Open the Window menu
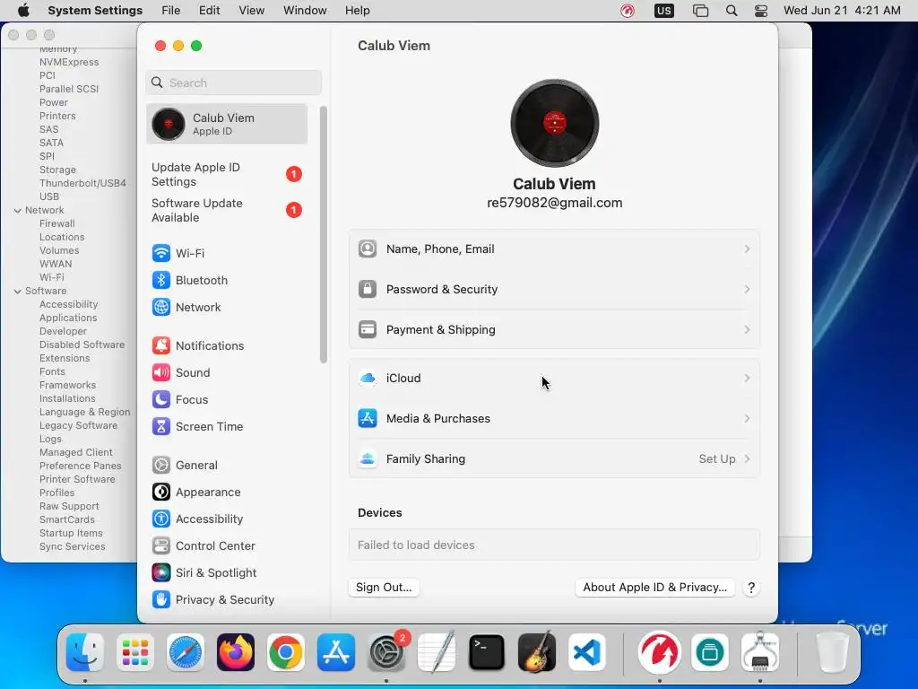The width and height of the screenshot is (918, 689). (305, 11)
